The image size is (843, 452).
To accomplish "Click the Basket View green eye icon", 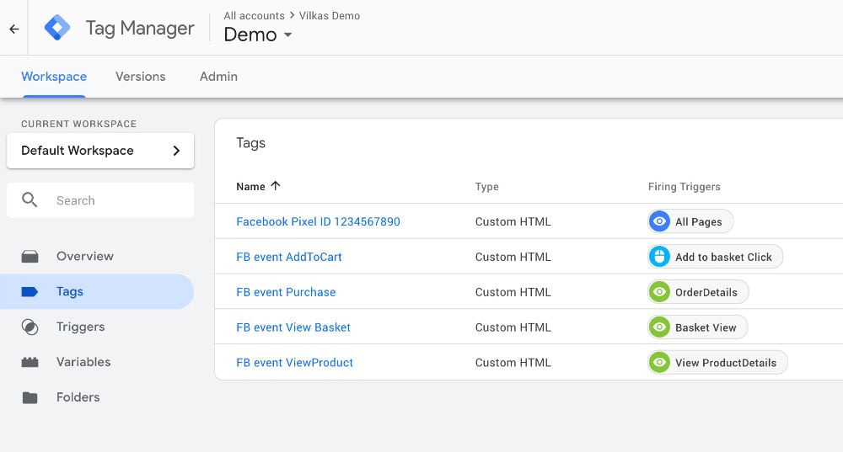I will tap(659, 327).
